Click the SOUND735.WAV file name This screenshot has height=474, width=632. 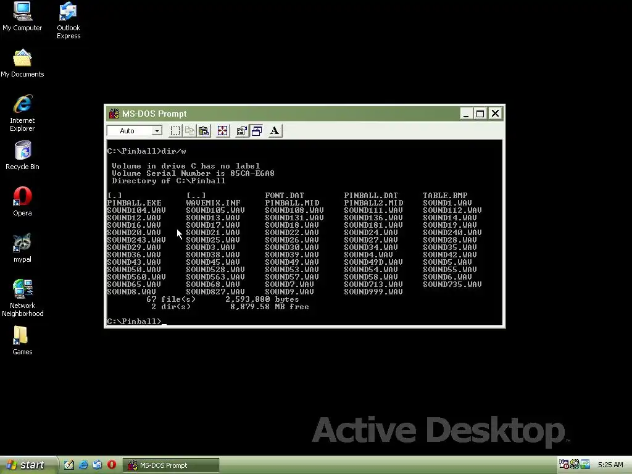[x=452, y=285]
